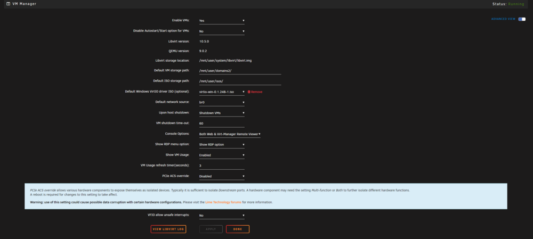Screen dimensions: 533x239
Task: Click the data corruption warning text
Action: tap(106, 202)
